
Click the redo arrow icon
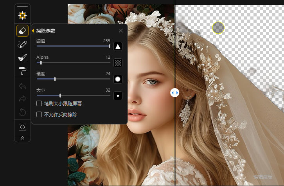pos(22,99)
